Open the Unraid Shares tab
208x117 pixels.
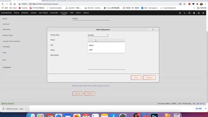pyautogui.click(x=25, y=13)
